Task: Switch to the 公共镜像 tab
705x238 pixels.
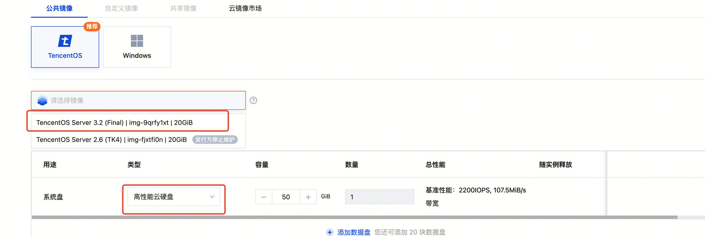Action: 59,8
